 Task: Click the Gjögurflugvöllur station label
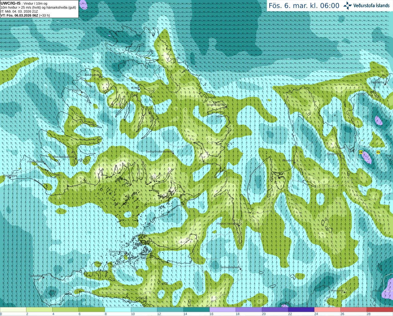[216, 105]
